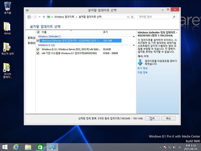
Task: Collapse the Windows 8.1(2) group
Action: 134,45
